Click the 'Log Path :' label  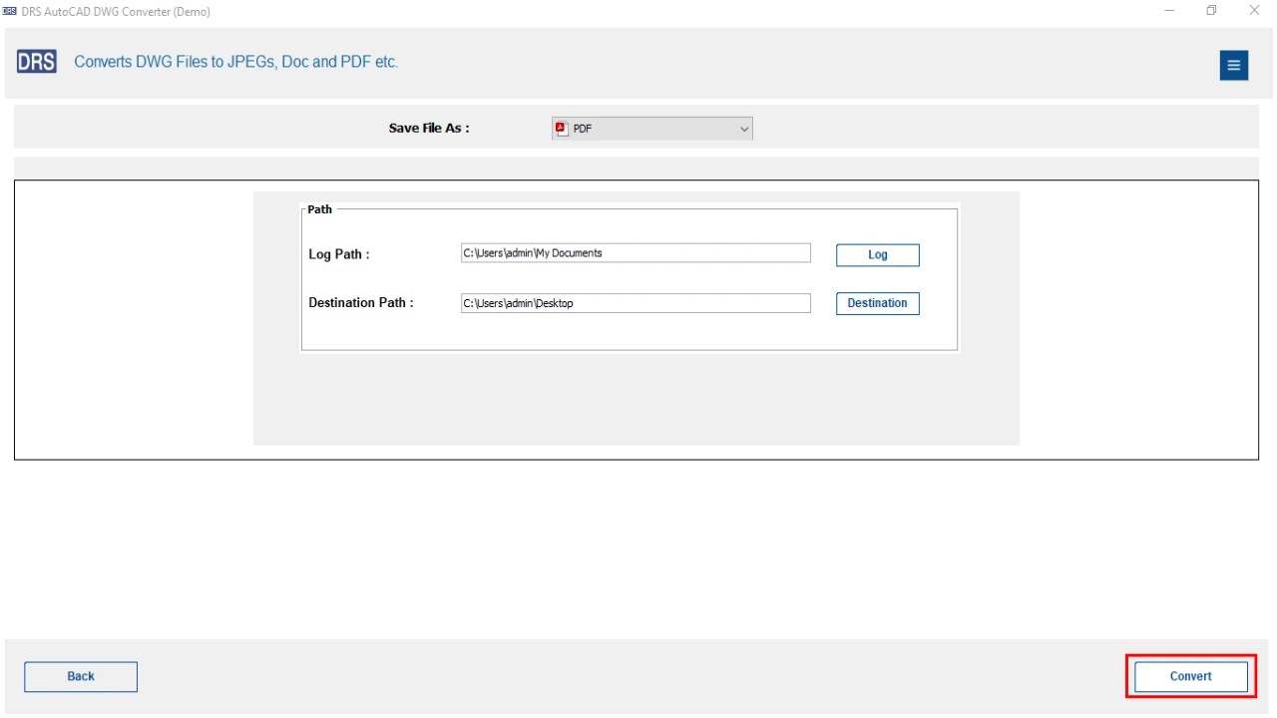339,254
